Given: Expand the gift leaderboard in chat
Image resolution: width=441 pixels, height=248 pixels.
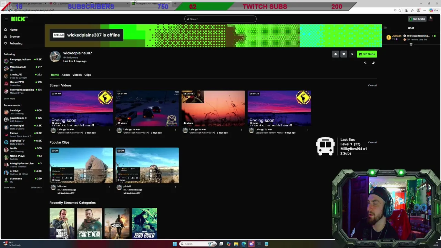Looking at the screenshot, I should (x=411, y=45).
